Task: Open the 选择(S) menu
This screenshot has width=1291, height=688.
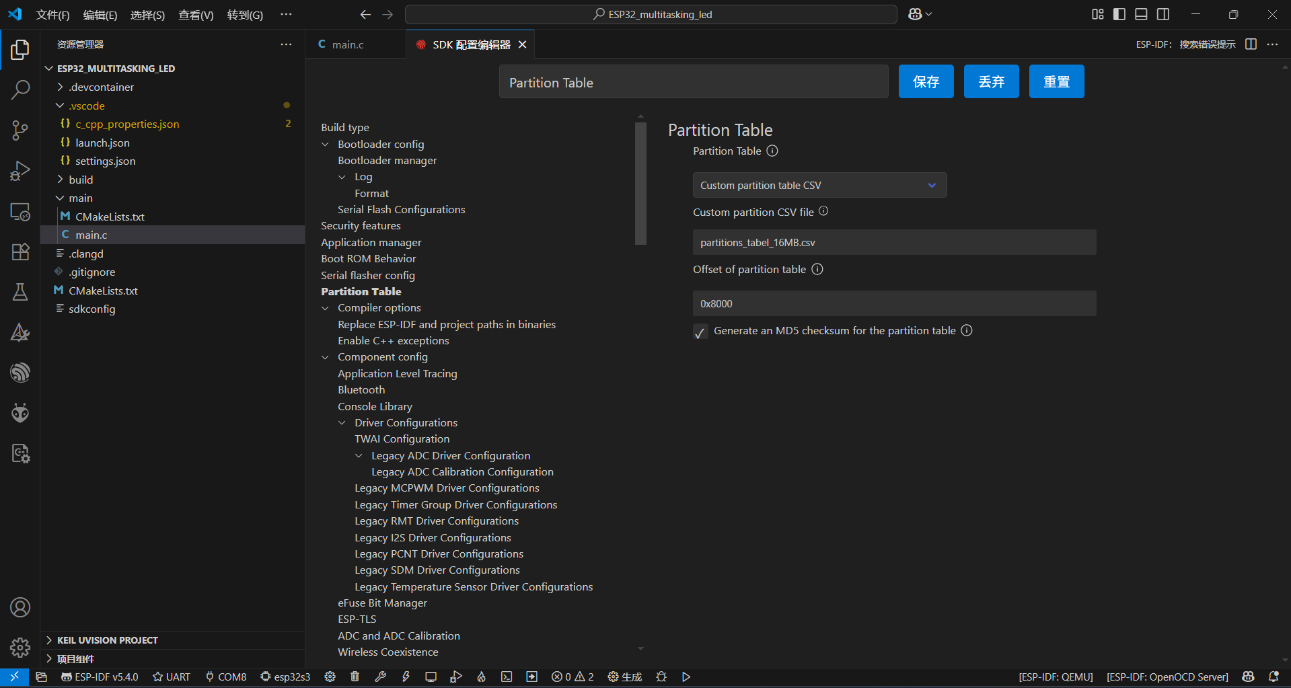Action: (x=147, y=15)
